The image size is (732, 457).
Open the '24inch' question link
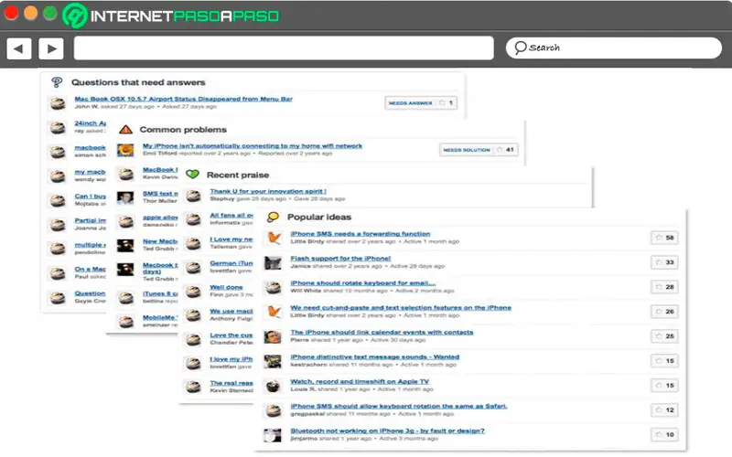coord(90,123)
